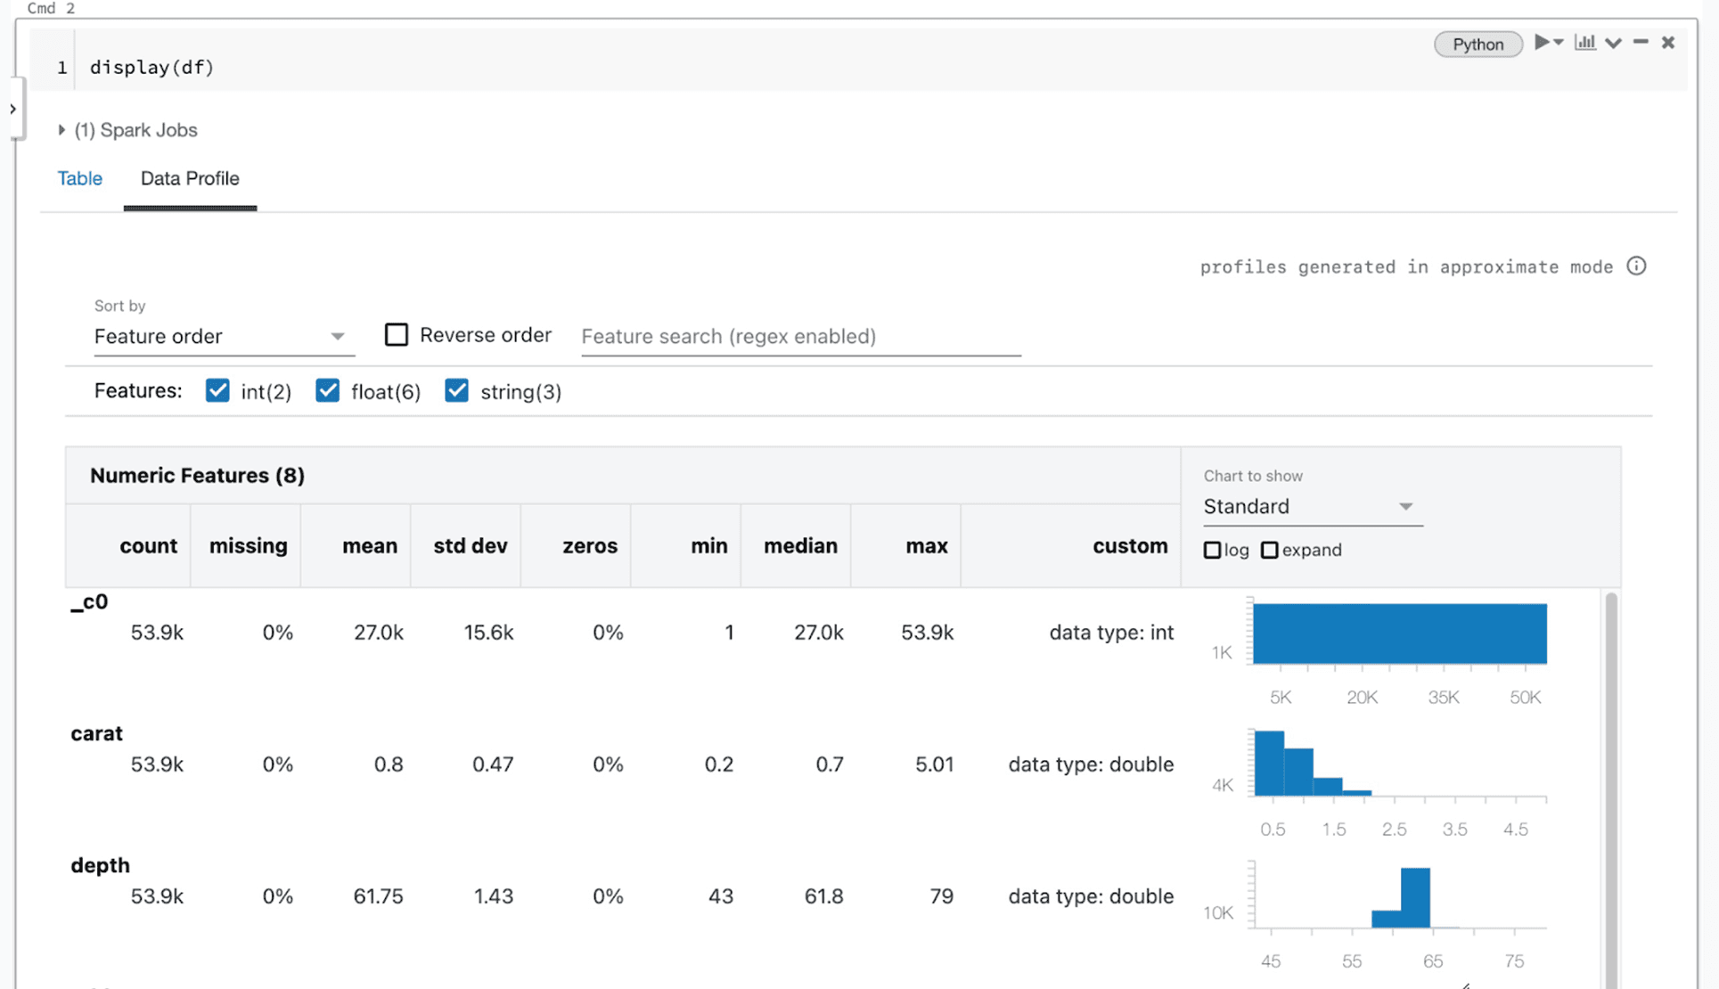
Task: Run the cell with the play icon
Action: (1541, 43)
